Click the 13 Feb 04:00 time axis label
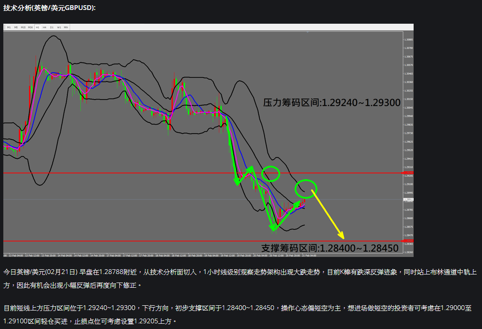The width and height of the screenshot is (482, 329). click(16, 256)
